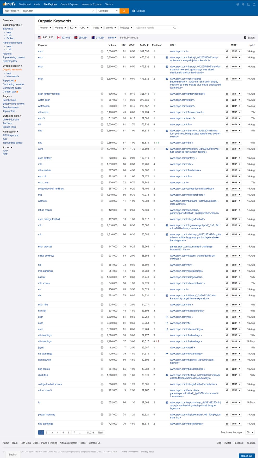The width and height of the screenshot is (258, 458).
Task: Open SERP dropdown for espn.com keyword row
Action: 236,183
